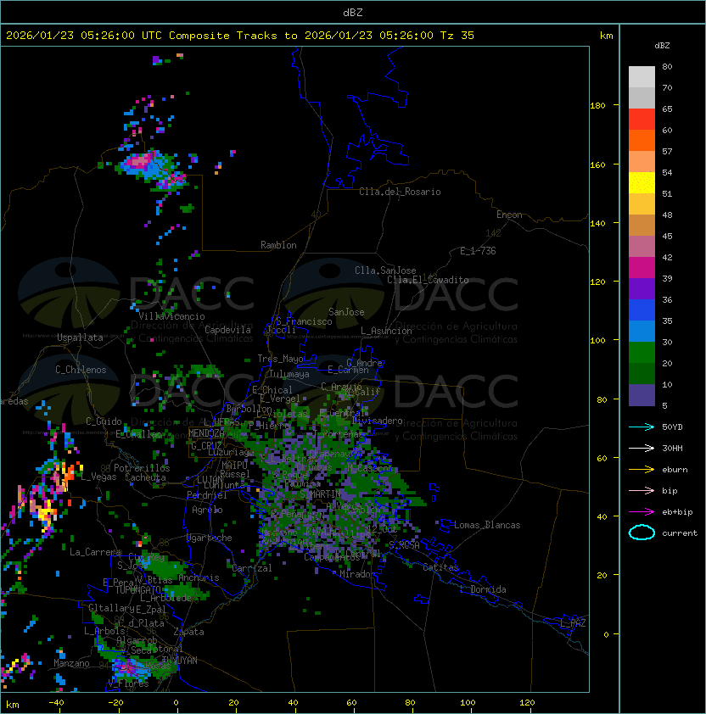This screenshot has height=714, width=706.
Task: Click the 'Anchoris' map label
Action: point(199,577)
